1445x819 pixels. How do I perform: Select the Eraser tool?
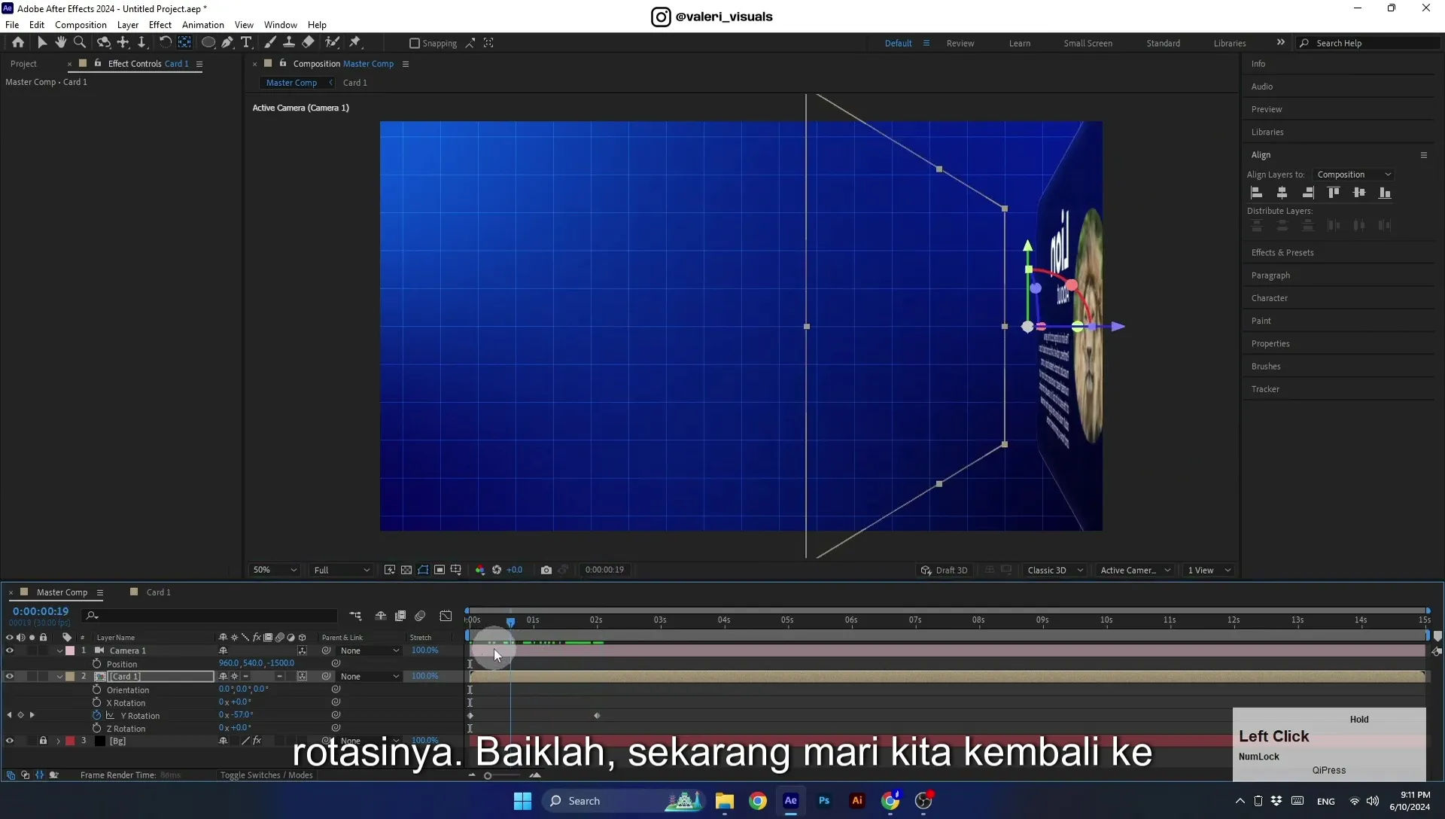(x=309, y=43)
